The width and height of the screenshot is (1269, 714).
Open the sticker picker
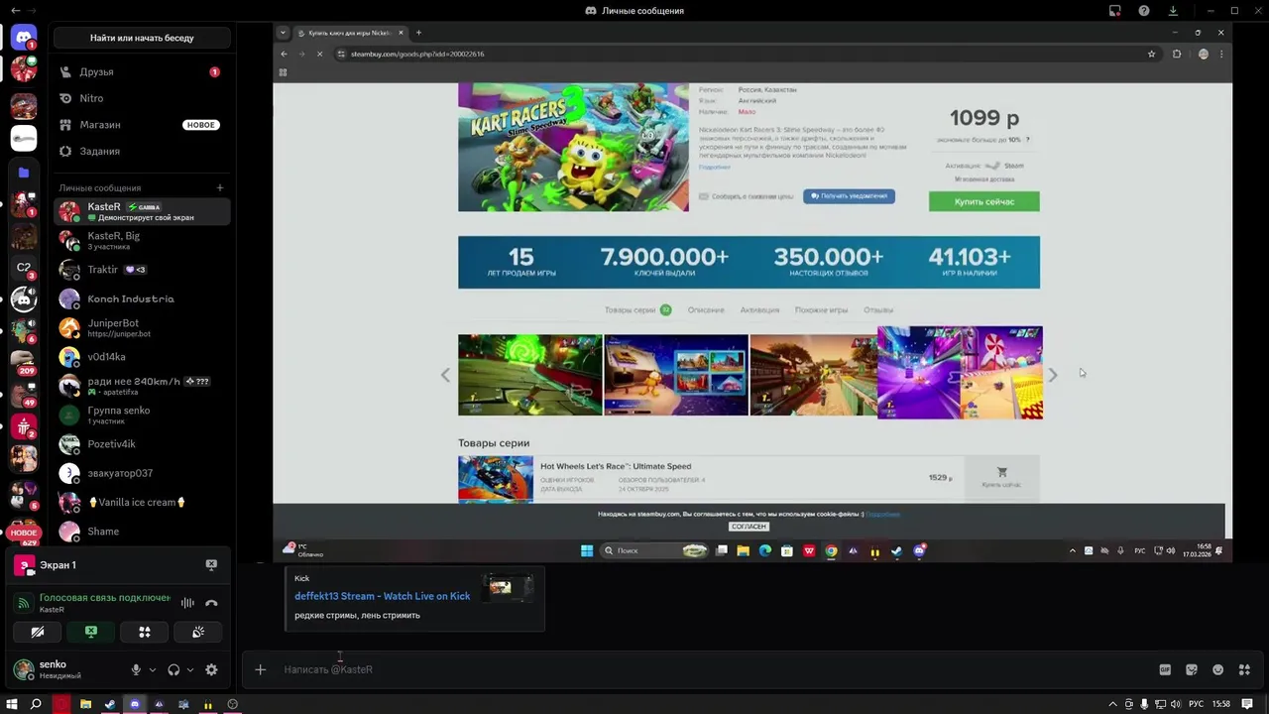(1192, 669)
